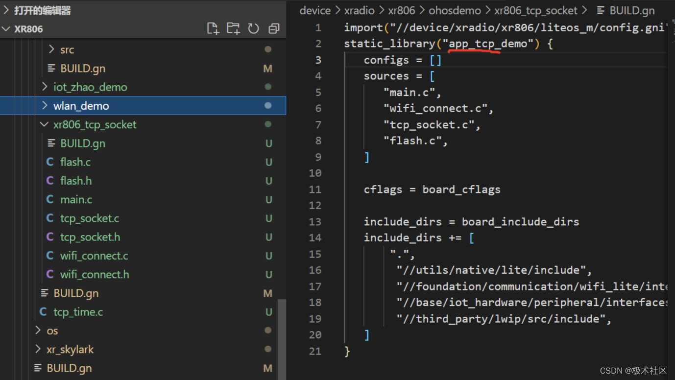The height and width of the screenshot is (380, 675).
Task: Click the file icon in the BUILD.gn breadcrumb
Action: click(601, 10)
